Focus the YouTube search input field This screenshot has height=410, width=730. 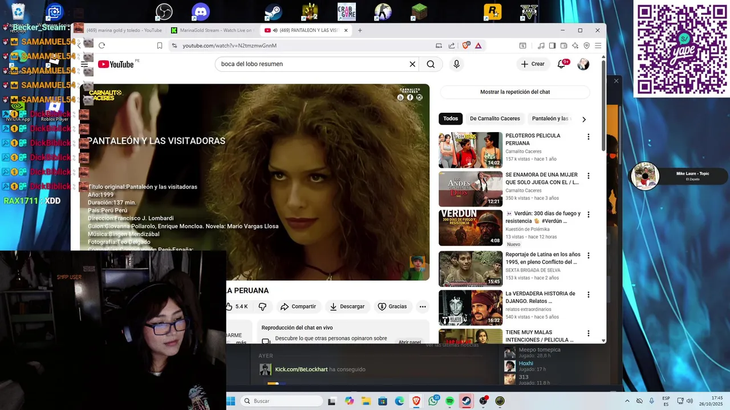(313, 64)
